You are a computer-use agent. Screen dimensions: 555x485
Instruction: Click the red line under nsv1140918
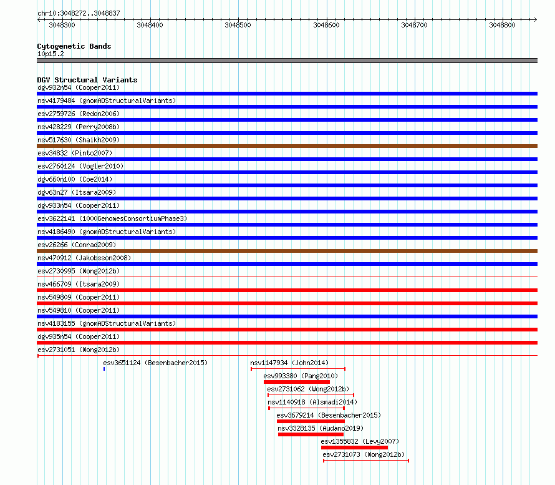tap(307, 408)
